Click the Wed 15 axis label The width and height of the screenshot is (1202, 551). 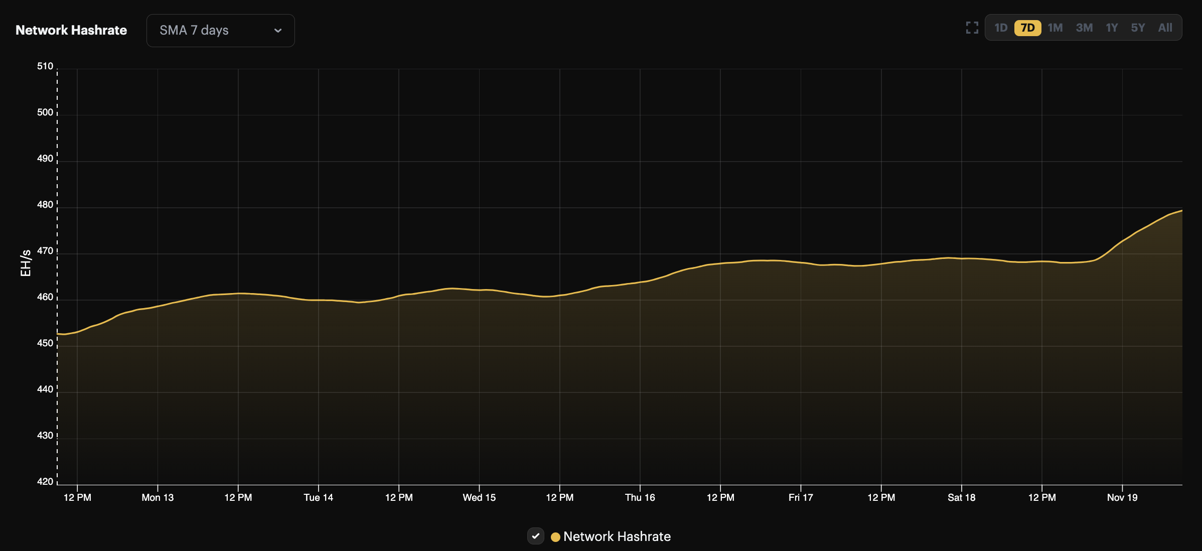coord(479,497)
